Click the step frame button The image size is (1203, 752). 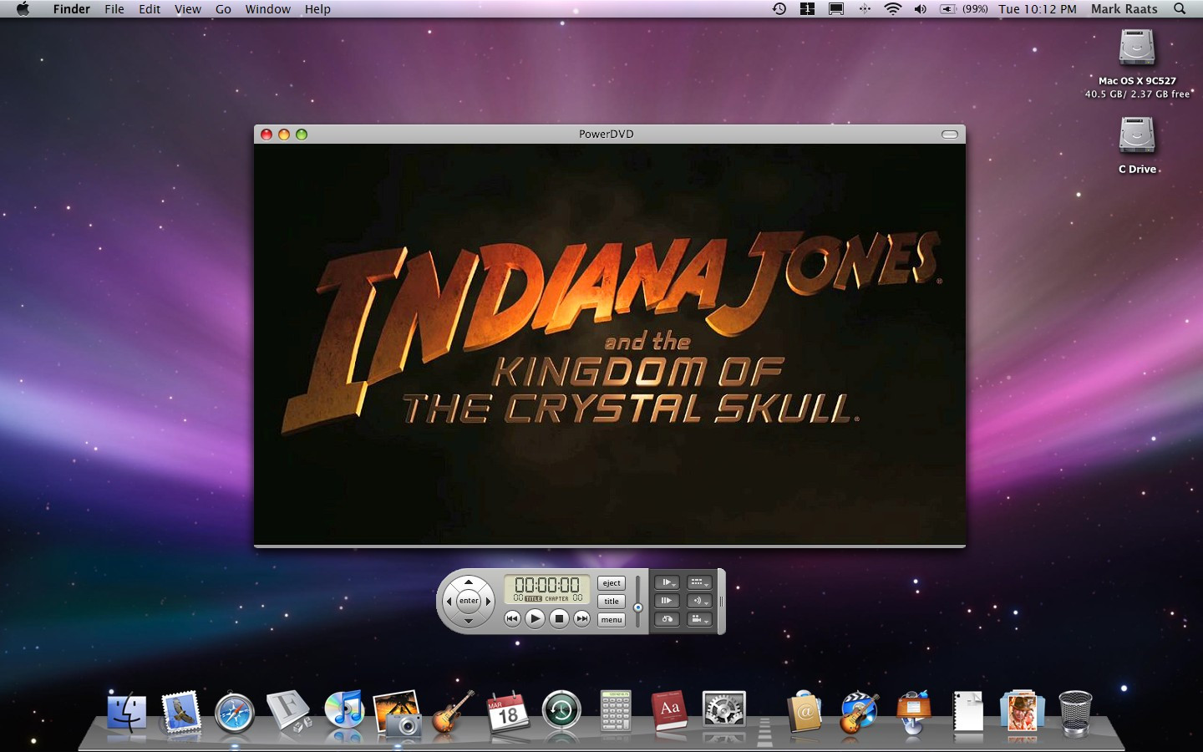pos(667,601)
